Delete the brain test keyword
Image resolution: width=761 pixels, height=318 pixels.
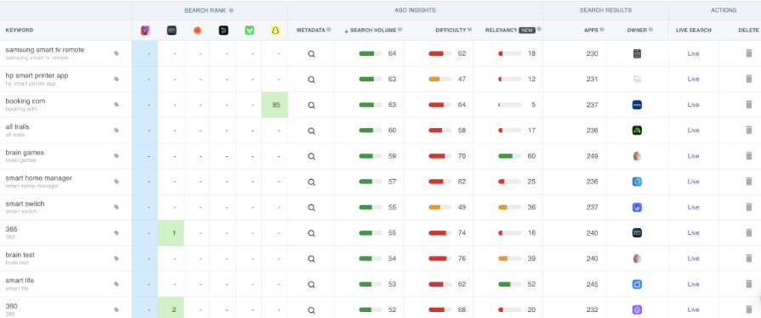749,259
